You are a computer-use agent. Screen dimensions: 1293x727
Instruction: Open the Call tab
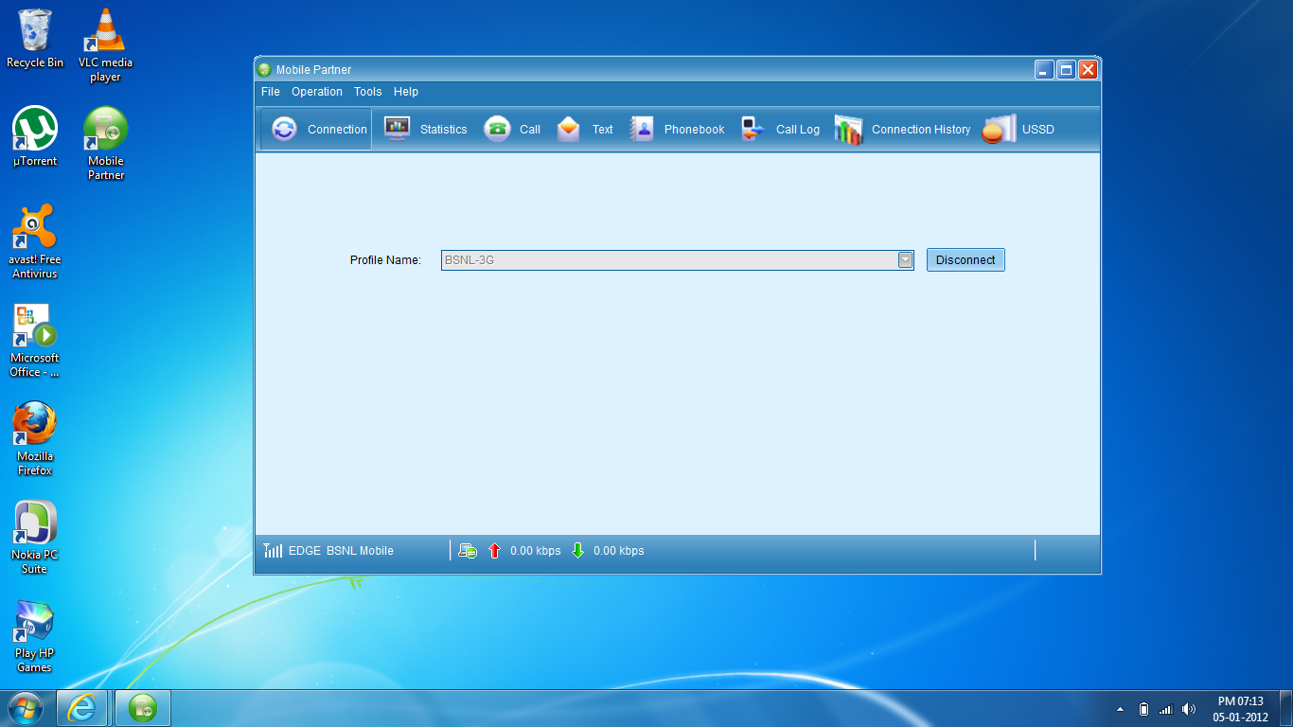(x=512, y=130)
